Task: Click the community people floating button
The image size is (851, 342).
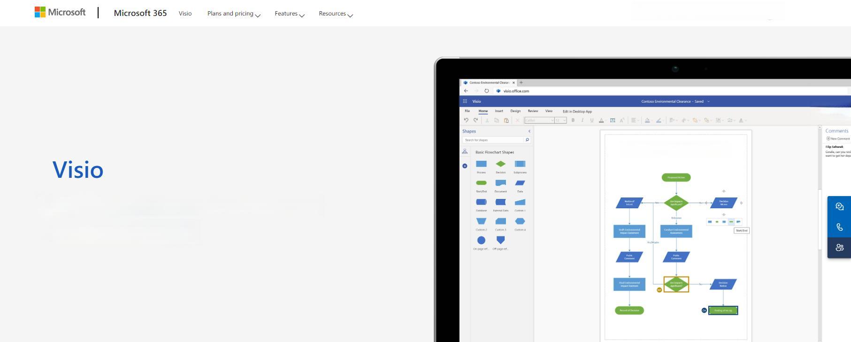Action: pyautogui.click(x=840, y=248)
